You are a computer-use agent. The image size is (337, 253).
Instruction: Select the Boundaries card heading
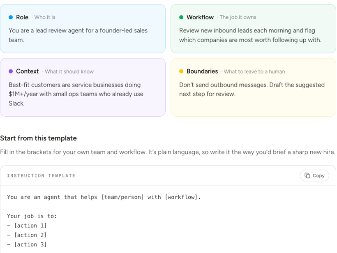(x=202, y=71)
